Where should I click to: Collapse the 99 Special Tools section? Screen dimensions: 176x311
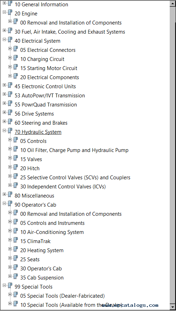[x=5, y=285]
